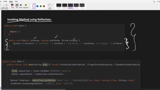Select the 0.25 mm pen thickness
Image resolution: width=160 pixels, height=90 pixels.
(59, 6)
